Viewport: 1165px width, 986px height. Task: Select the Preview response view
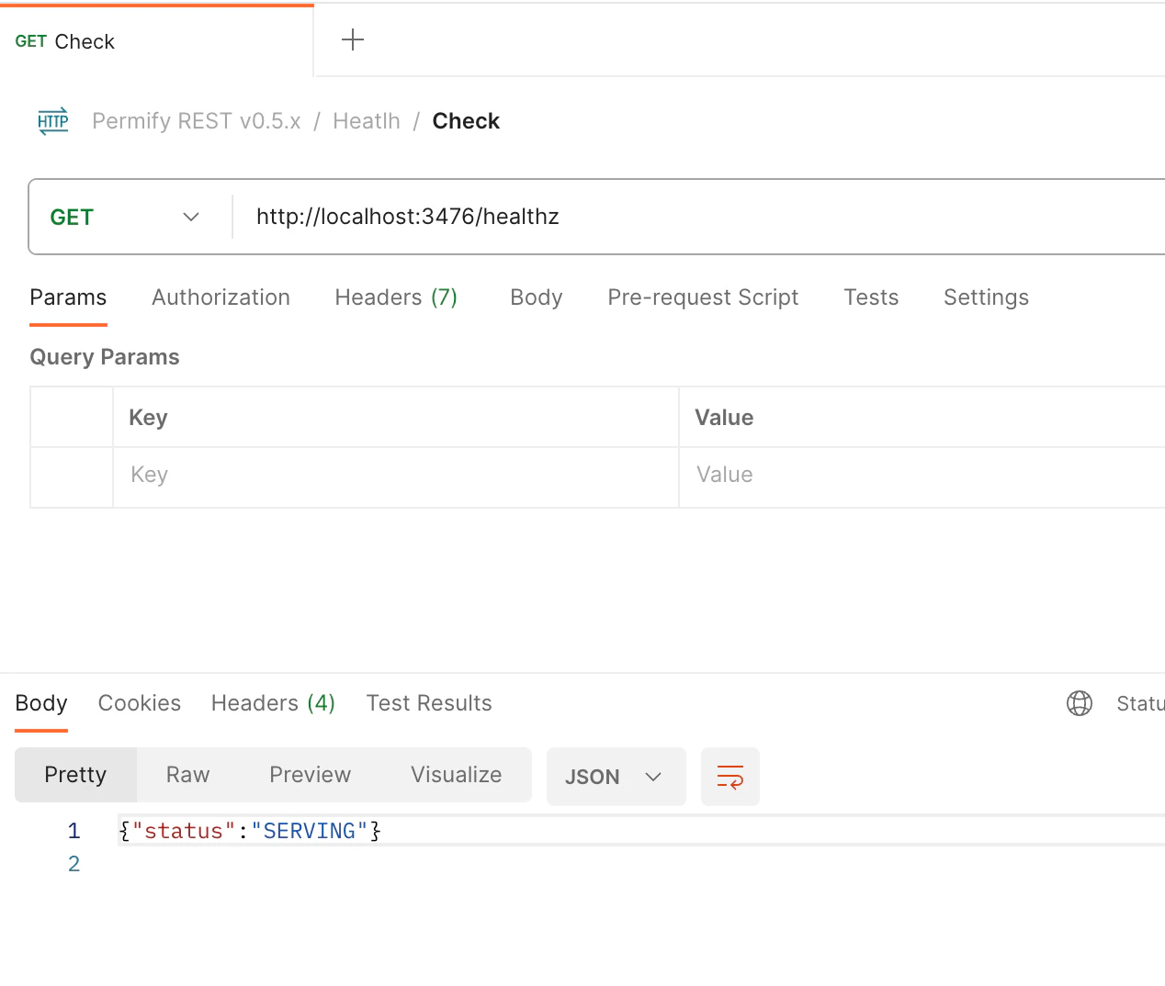tap(310, 775)
